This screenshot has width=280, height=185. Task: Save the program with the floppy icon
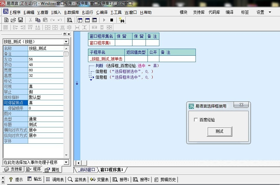[x=20, y=20]
